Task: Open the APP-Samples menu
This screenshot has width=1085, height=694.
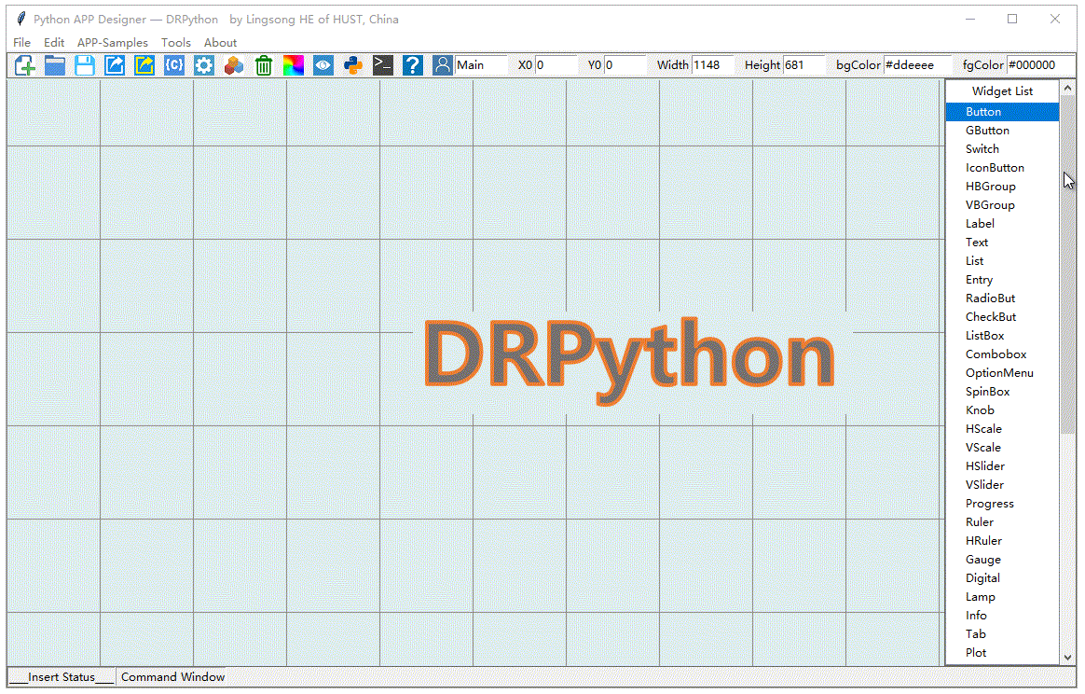Action: [113, 42]
